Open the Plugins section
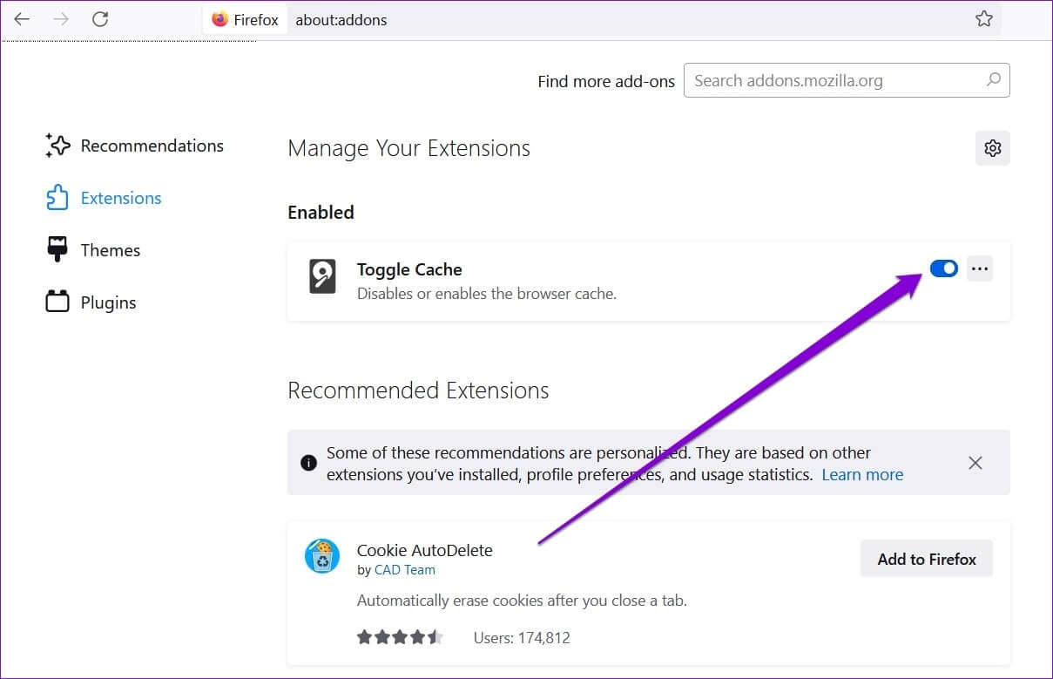This screenshot has height=679, width=1053. click(x=91, y=302)
